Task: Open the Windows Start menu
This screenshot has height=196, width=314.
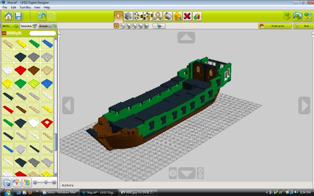Action: (8, 192)
